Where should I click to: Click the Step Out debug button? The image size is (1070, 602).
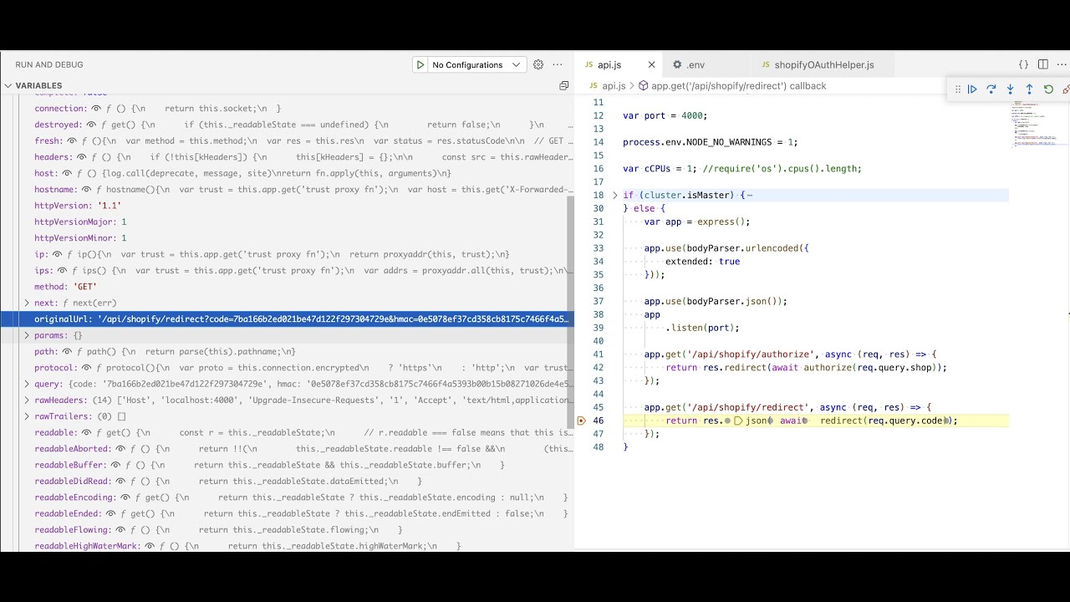point(1029,89)
